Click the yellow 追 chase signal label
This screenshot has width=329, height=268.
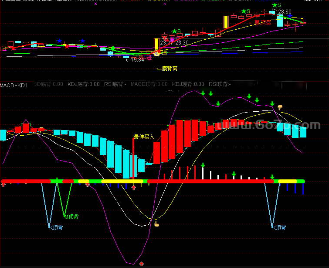[164, 52]
